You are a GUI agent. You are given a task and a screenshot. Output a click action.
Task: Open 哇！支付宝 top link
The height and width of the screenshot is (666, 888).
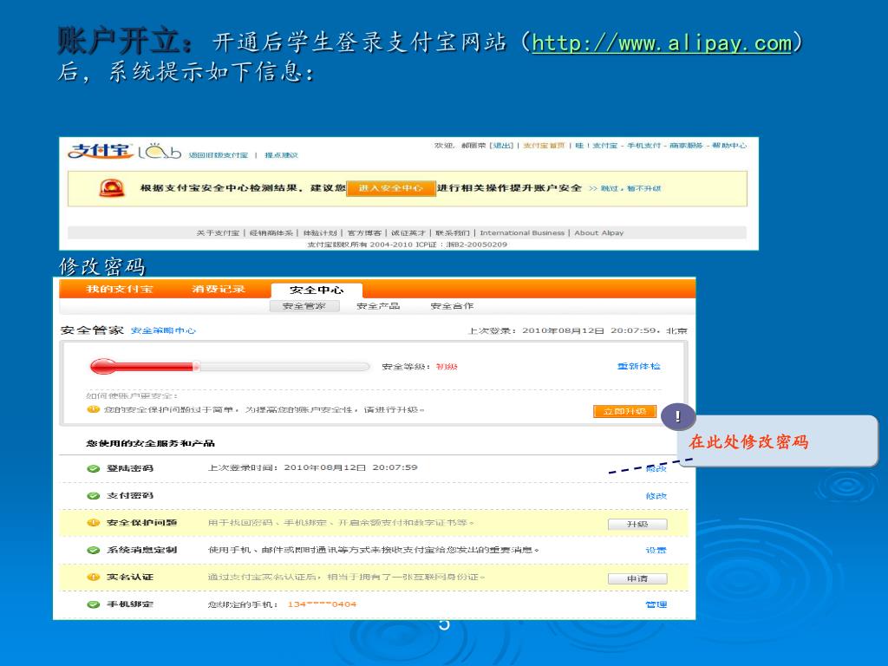597,146
